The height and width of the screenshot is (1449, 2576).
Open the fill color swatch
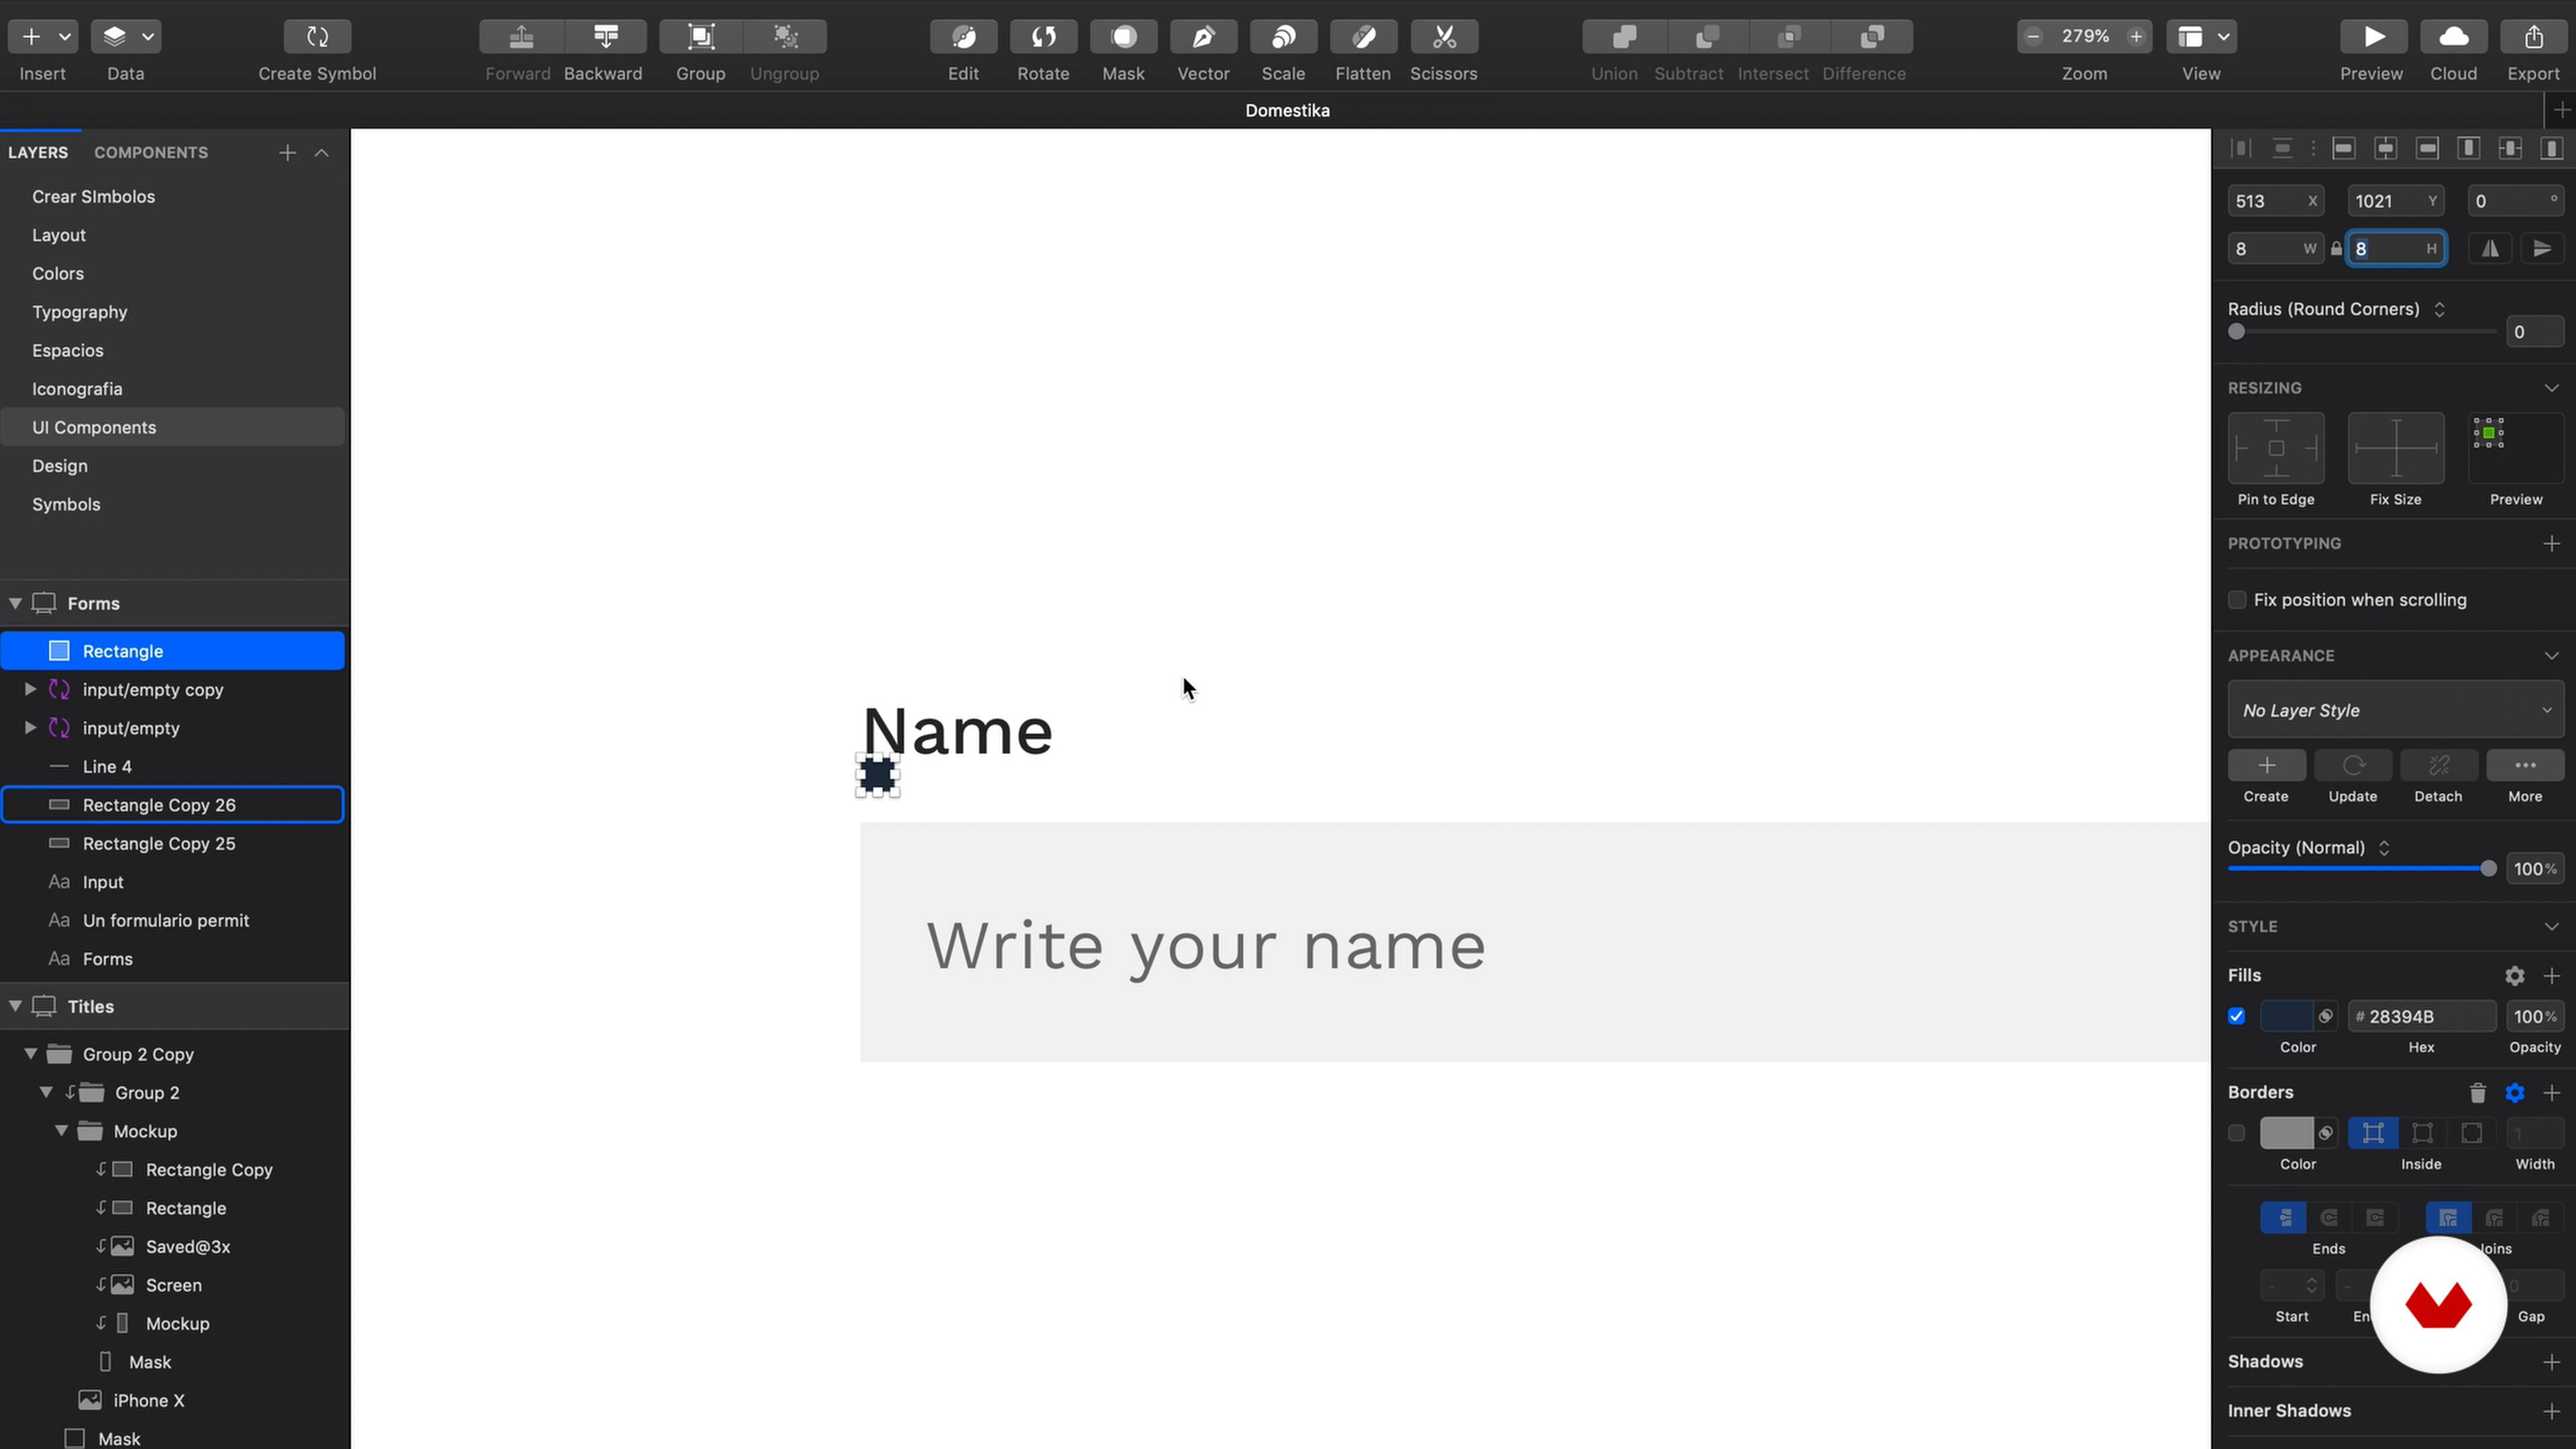coord(2286,1017)
